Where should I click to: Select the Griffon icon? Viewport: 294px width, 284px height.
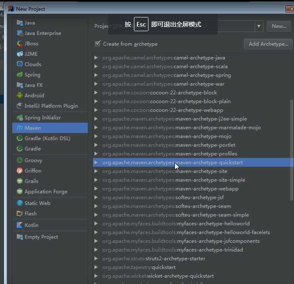(19, 171)
